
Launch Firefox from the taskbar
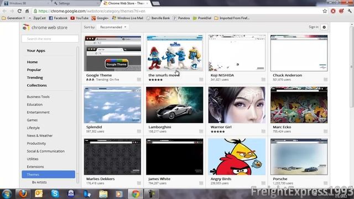pos(23,194)
